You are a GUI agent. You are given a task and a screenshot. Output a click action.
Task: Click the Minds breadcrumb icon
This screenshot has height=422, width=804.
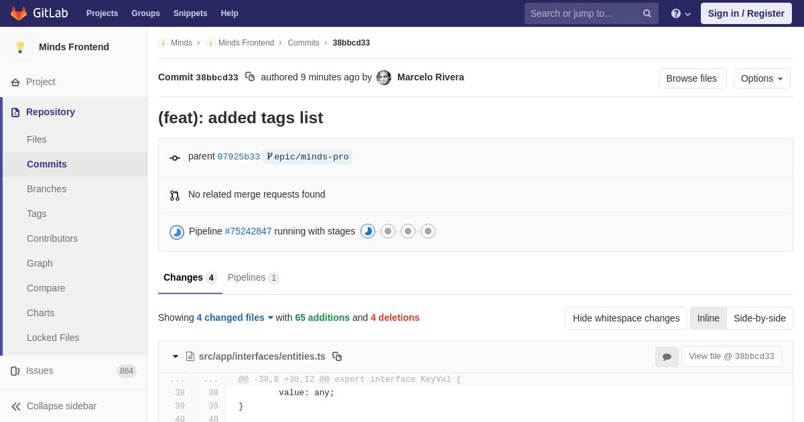coord(163,43)
